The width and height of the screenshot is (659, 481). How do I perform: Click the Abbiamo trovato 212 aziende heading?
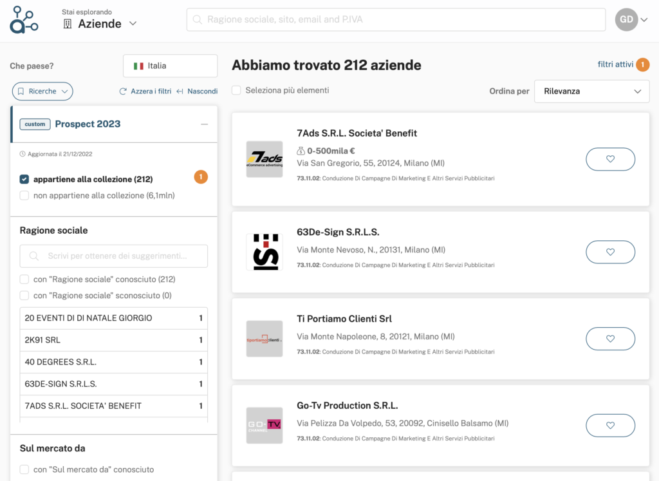[x=326, y=65]
